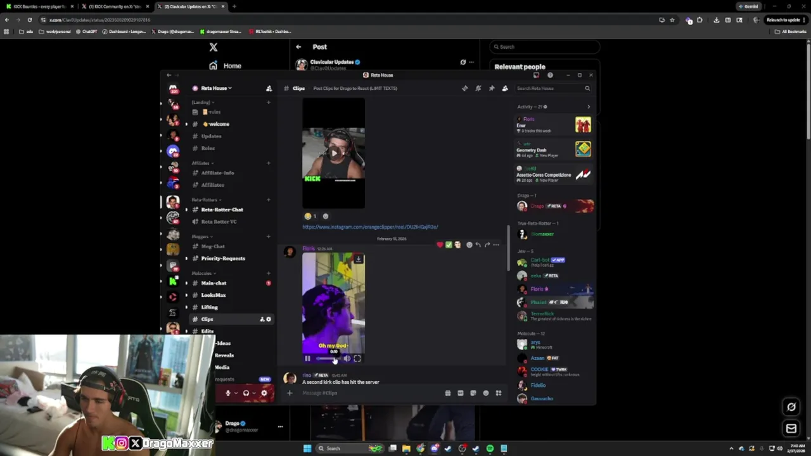Screen dimensions: 811x456
Task: Forward Floris's message
Action: [487, 244]
